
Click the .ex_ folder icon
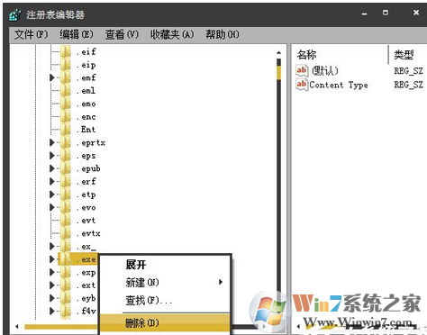pyautogui.click(x=66, y=246)
